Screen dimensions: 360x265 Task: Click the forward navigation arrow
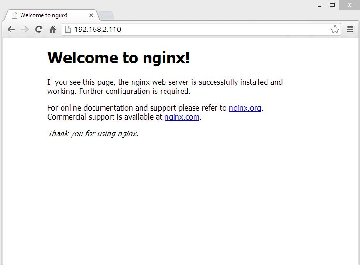[x=25, y=30]
